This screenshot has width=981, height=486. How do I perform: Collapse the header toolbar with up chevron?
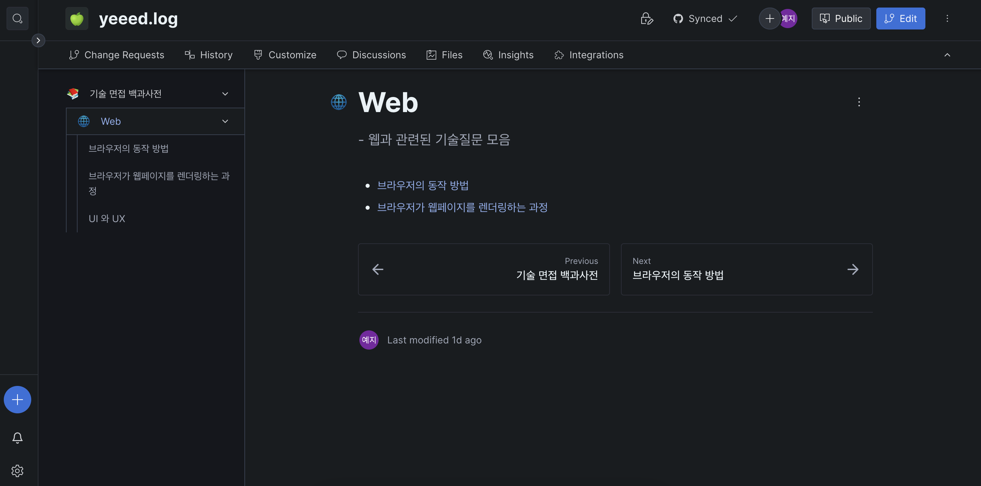[947, 55]
